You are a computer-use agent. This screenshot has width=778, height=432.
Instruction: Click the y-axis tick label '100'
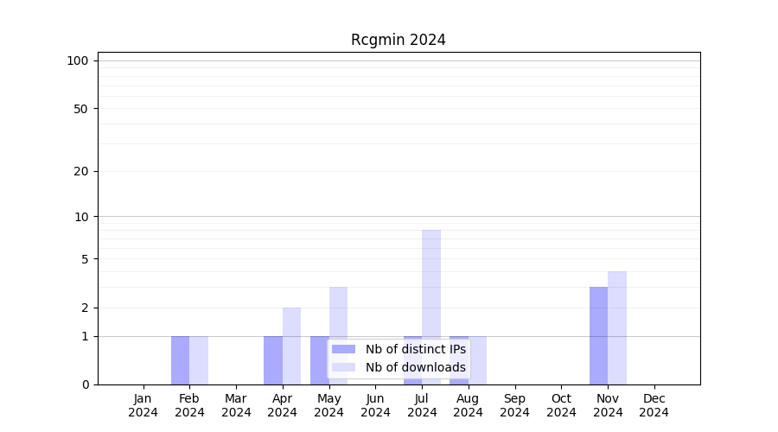[x=78, y=60]
